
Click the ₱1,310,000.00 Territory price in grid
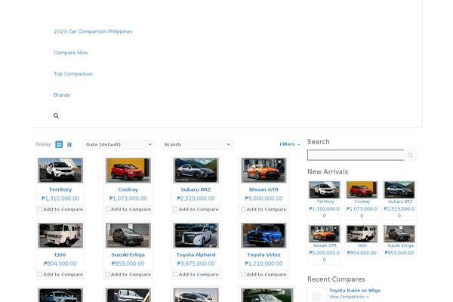pos(60,199)
